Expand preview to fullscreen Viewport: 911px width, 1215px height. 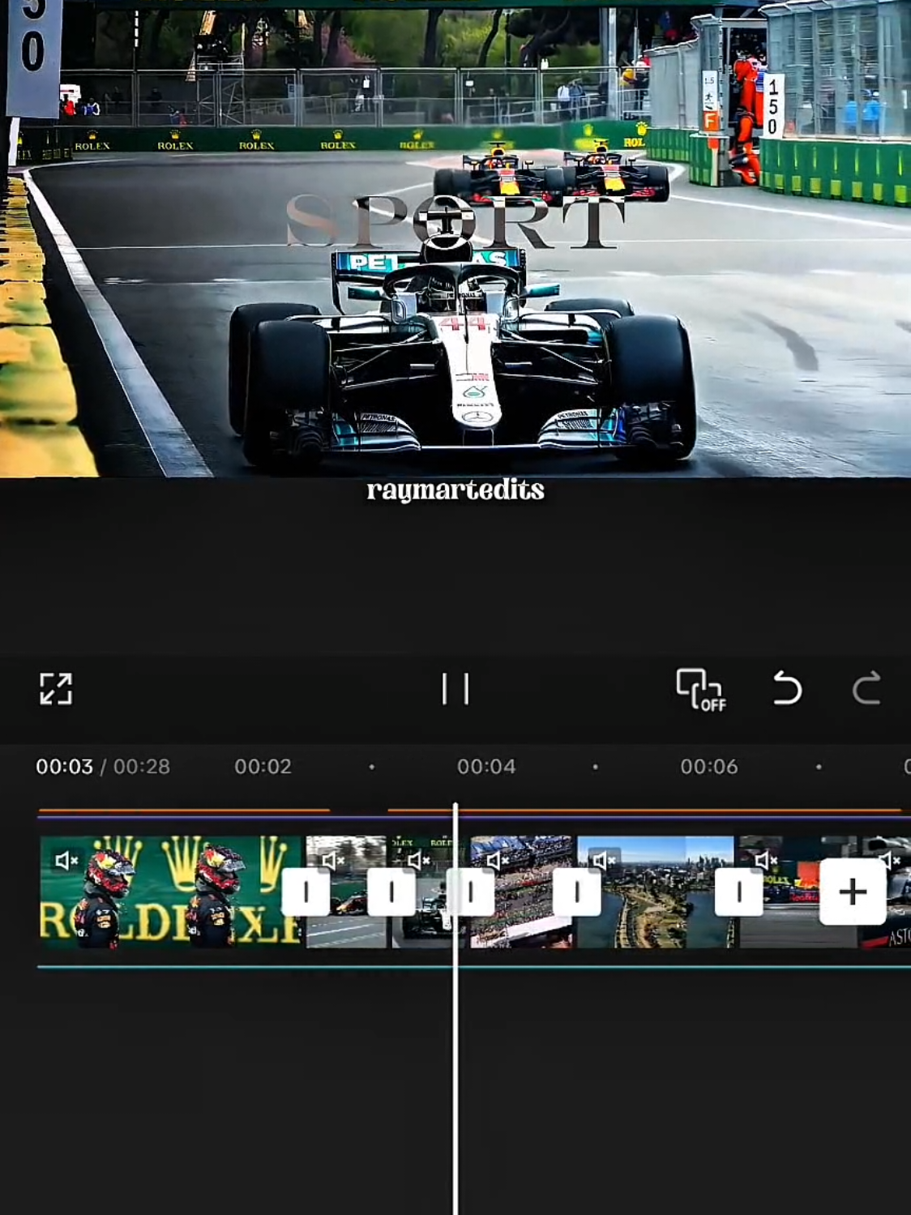click(x=56, y=689)
